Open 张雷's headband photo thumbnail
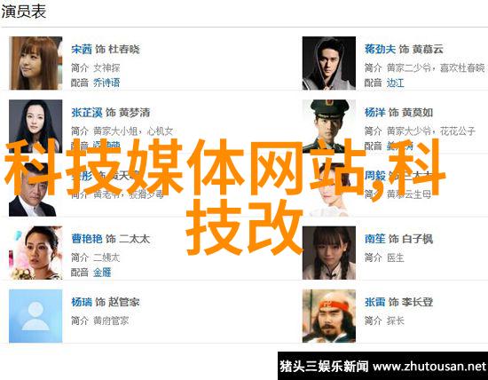The height and width of the screenshot is (380, 488). (329, 316)
